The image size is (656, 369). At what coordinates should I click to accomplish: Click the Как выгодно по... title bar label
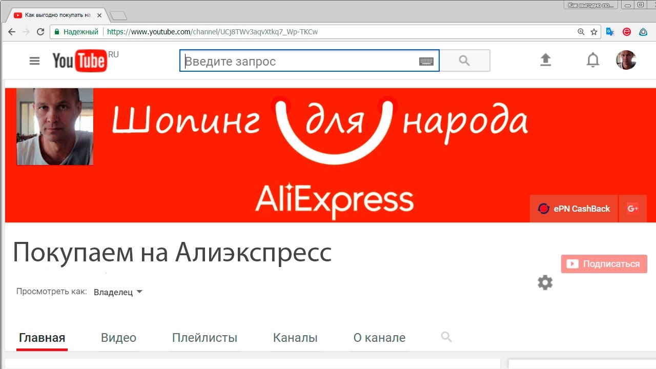(591, 5)
